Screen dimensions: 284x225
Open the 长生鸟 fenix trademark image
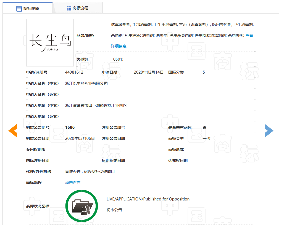point(50,43)
